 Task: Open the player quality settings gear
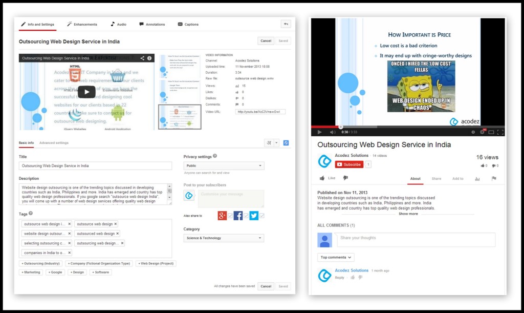[x=482, y=132]
